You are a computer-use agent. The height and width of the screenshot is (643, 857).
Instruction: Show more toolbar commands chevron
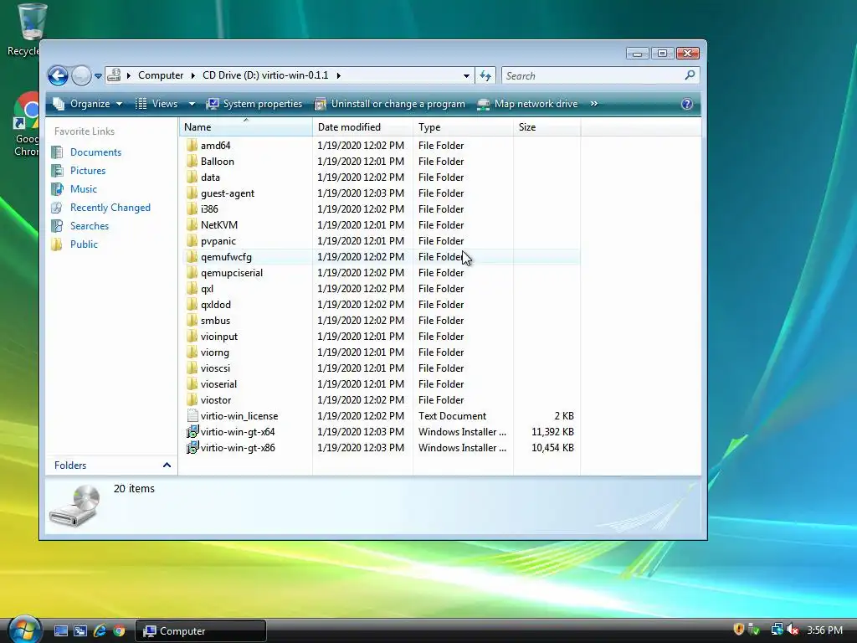pos(594,104)
